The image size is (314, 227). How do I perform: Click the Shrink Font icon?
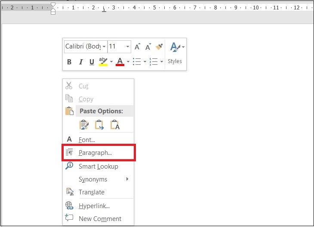coord(148,47)
